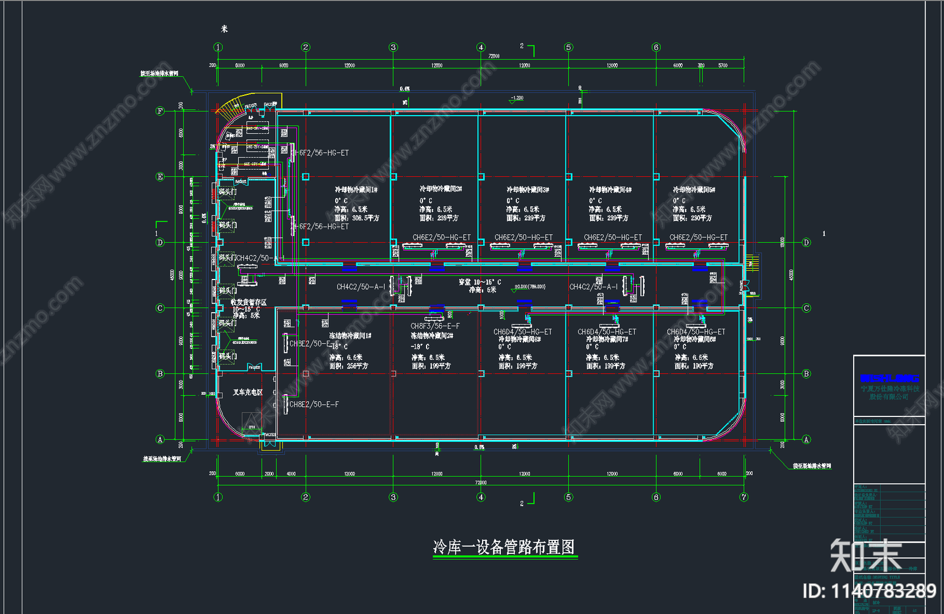944x614 pixels.
Task: Select the area text 308.5平方
Action: click(366, 218)
